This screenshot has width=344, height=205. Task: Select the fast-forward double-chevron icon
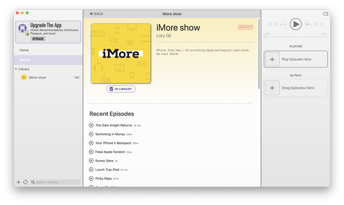pyautogui.click(x=315, y=24)
